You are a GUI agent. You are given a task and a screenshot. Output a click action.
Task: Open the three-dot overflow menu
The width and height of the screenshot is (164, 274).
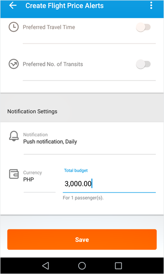pyautogui.click(x=151, y=5)
